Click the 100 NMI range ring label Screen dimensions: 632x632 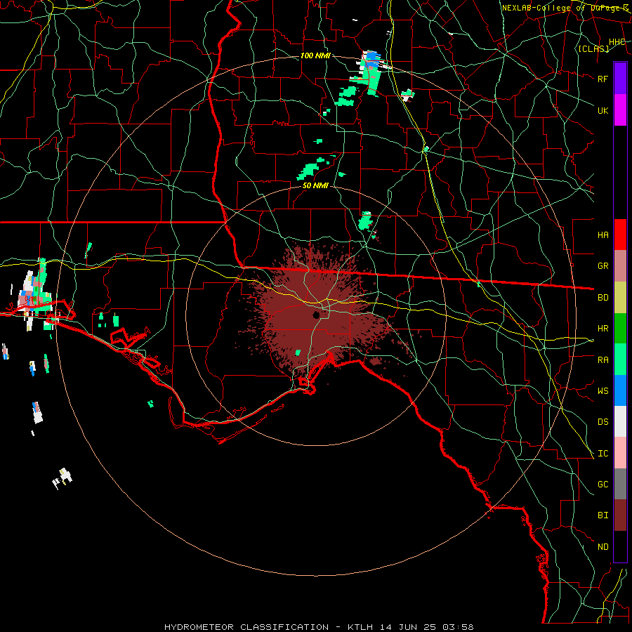click(315, 55)
